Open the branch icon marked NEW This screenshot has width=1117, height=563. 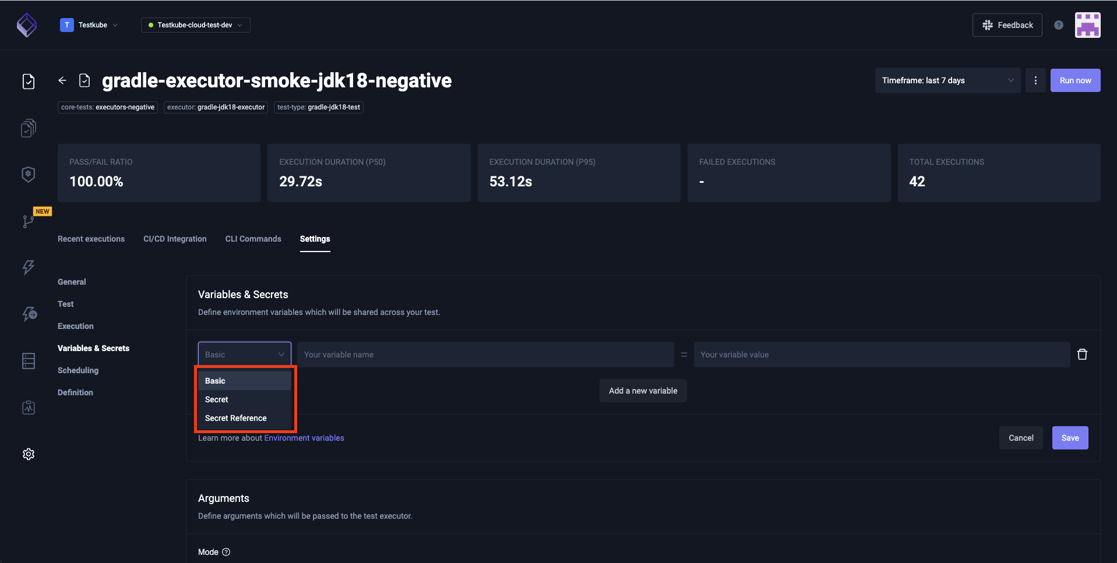[x=28, y=221]
